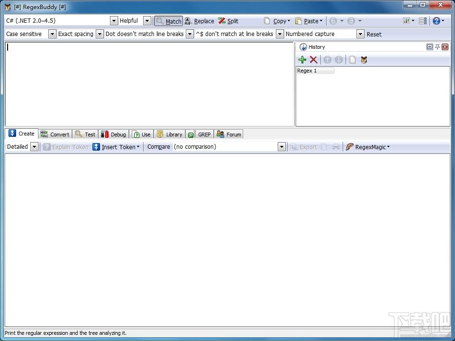Image resolution: width=455 pixels, height=341 pixels.
Task: Close the History panel
Action: point(445,47)
